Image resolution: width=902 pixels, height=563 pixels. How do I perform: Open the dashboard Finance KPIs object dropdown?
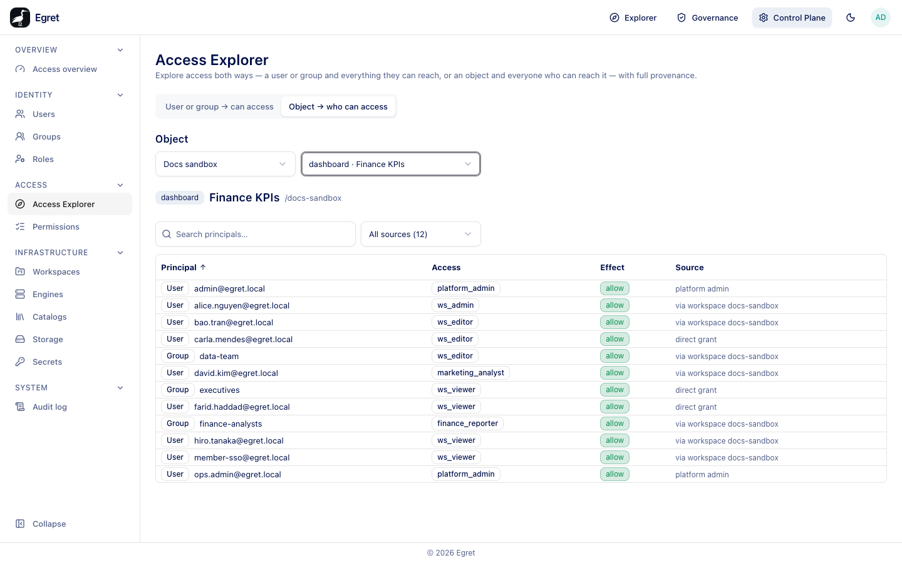(x=391, y=165)
